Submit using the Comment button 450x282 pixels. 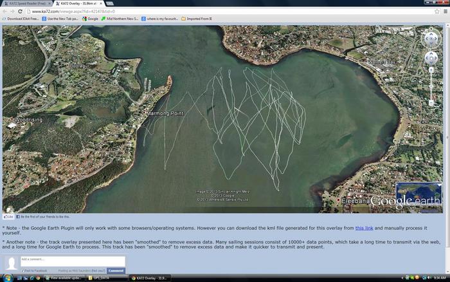(116, 270)
